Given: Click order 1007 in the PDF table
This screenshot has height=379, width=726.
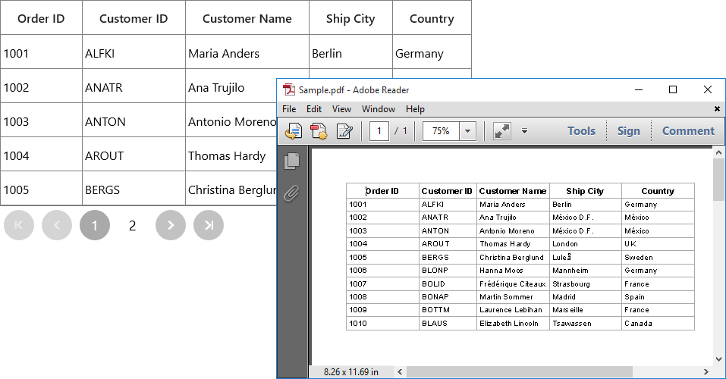Looking at the screenshot, I should pos(358,283).
